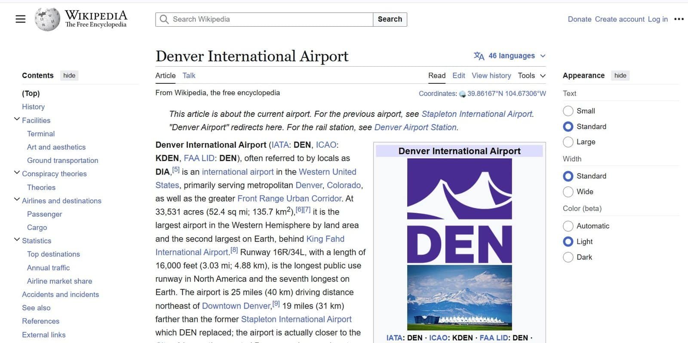
Task: Collapse Airlines and destinations in Contents
Action: coord(17,200)
